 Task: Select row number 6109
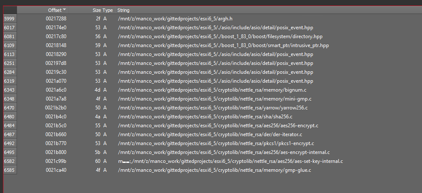tap(10, 45)
